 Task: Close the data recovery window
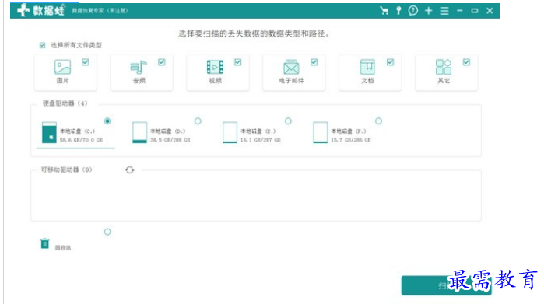490,11
